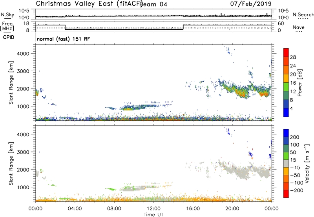Click the '1000' tick on power panel

tap(23, 106)
